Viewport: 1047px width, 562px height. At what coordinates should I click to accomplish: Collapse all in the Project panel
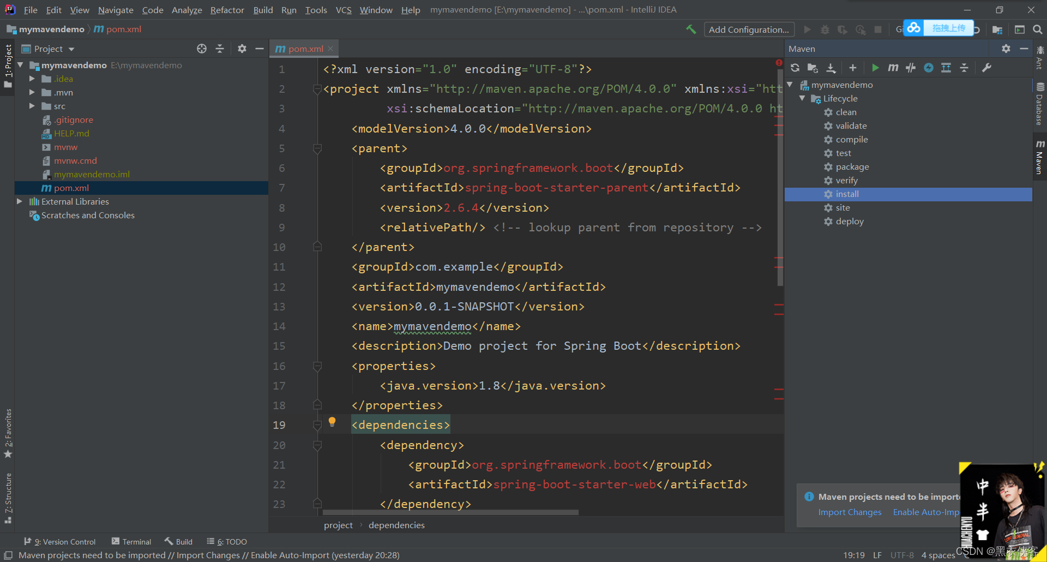tap(220, 49)
